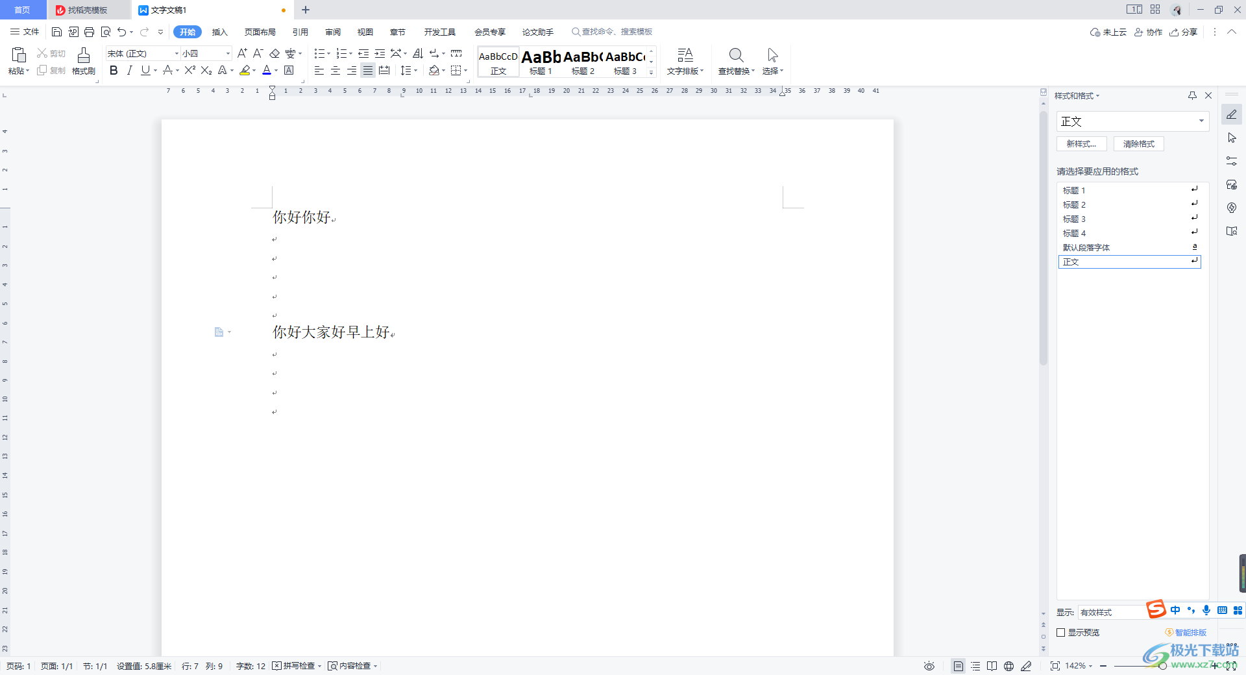Select the Format Painter tool
Image resolution: width=1246 pixels, height=675 pixels.
84,62
